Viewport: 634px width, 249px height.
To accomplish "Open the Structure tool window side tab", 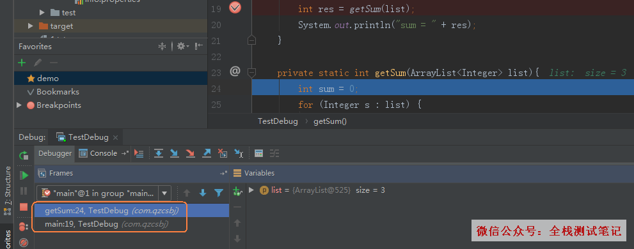I will click(x=7, y=191).
